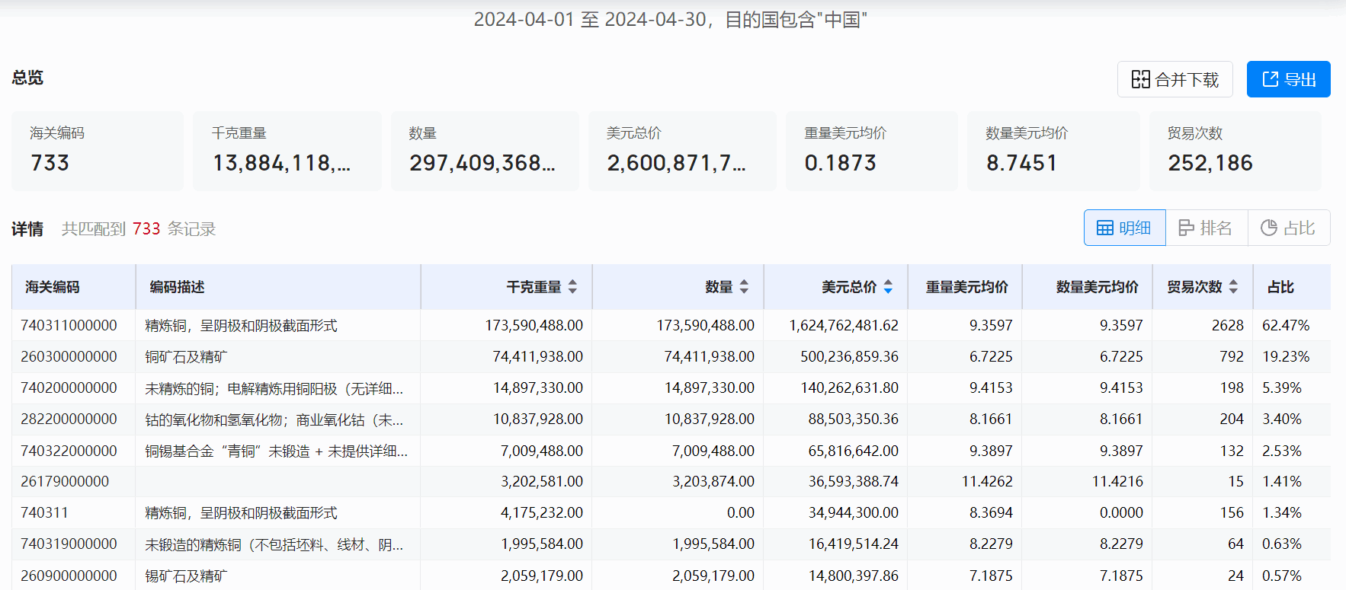Sort by 贸易次数 column sort icon

[1233, 287]
